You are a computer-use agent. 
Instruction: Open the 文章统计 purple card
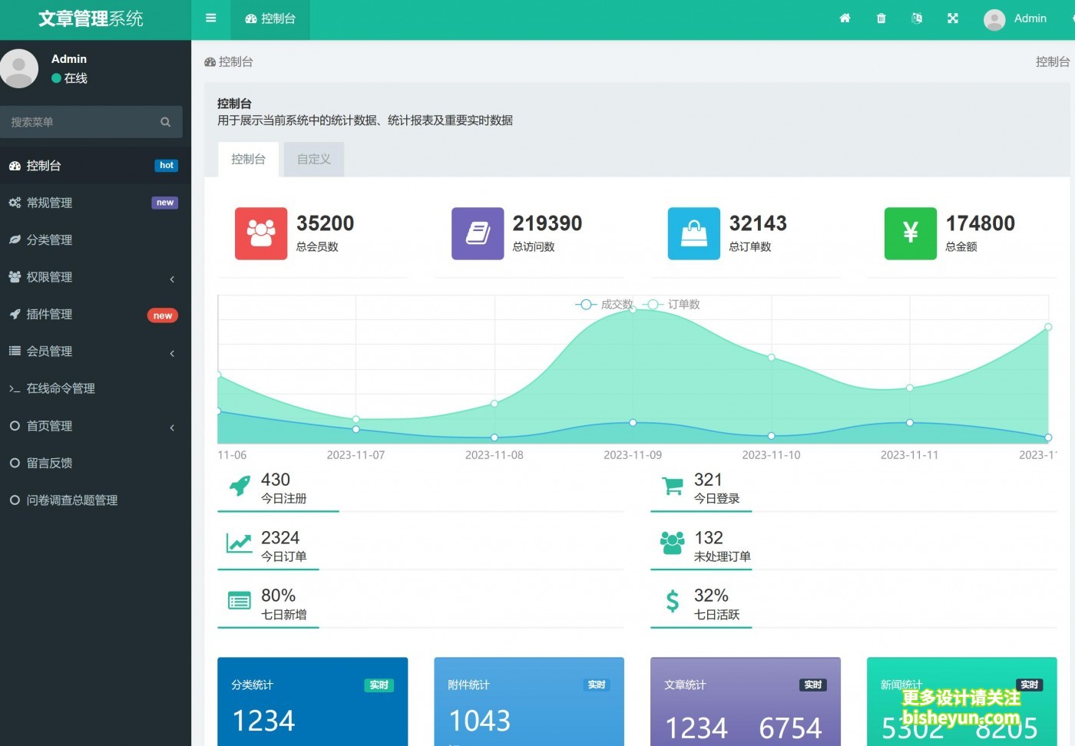point(746,701)
